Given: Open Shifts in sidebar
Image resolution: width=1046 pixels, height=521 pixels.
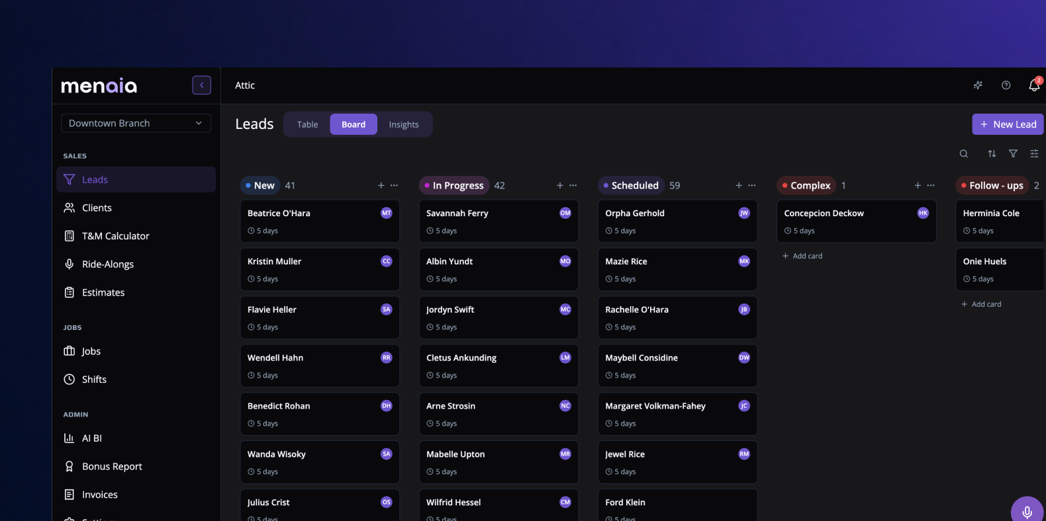Looking at the screenshot, I should (136, 380).
